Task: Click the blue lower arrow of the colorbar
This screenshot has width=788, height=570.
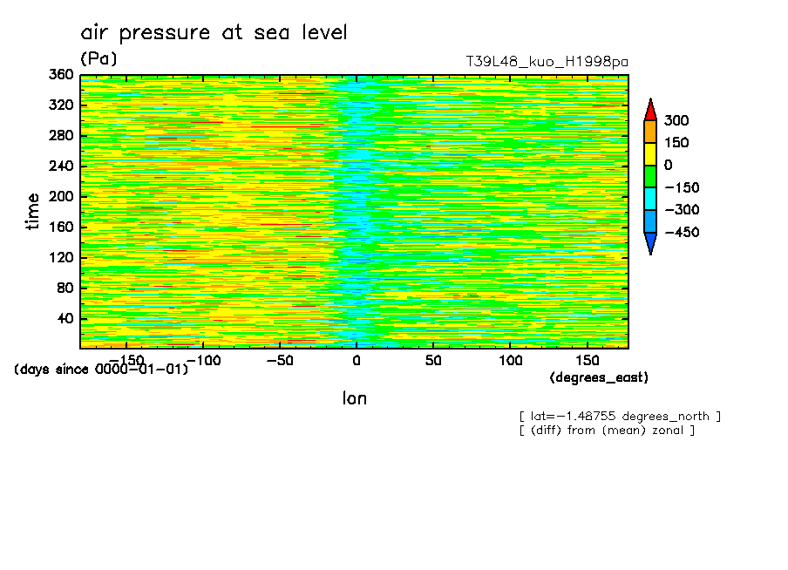Action: pos(650,244)
